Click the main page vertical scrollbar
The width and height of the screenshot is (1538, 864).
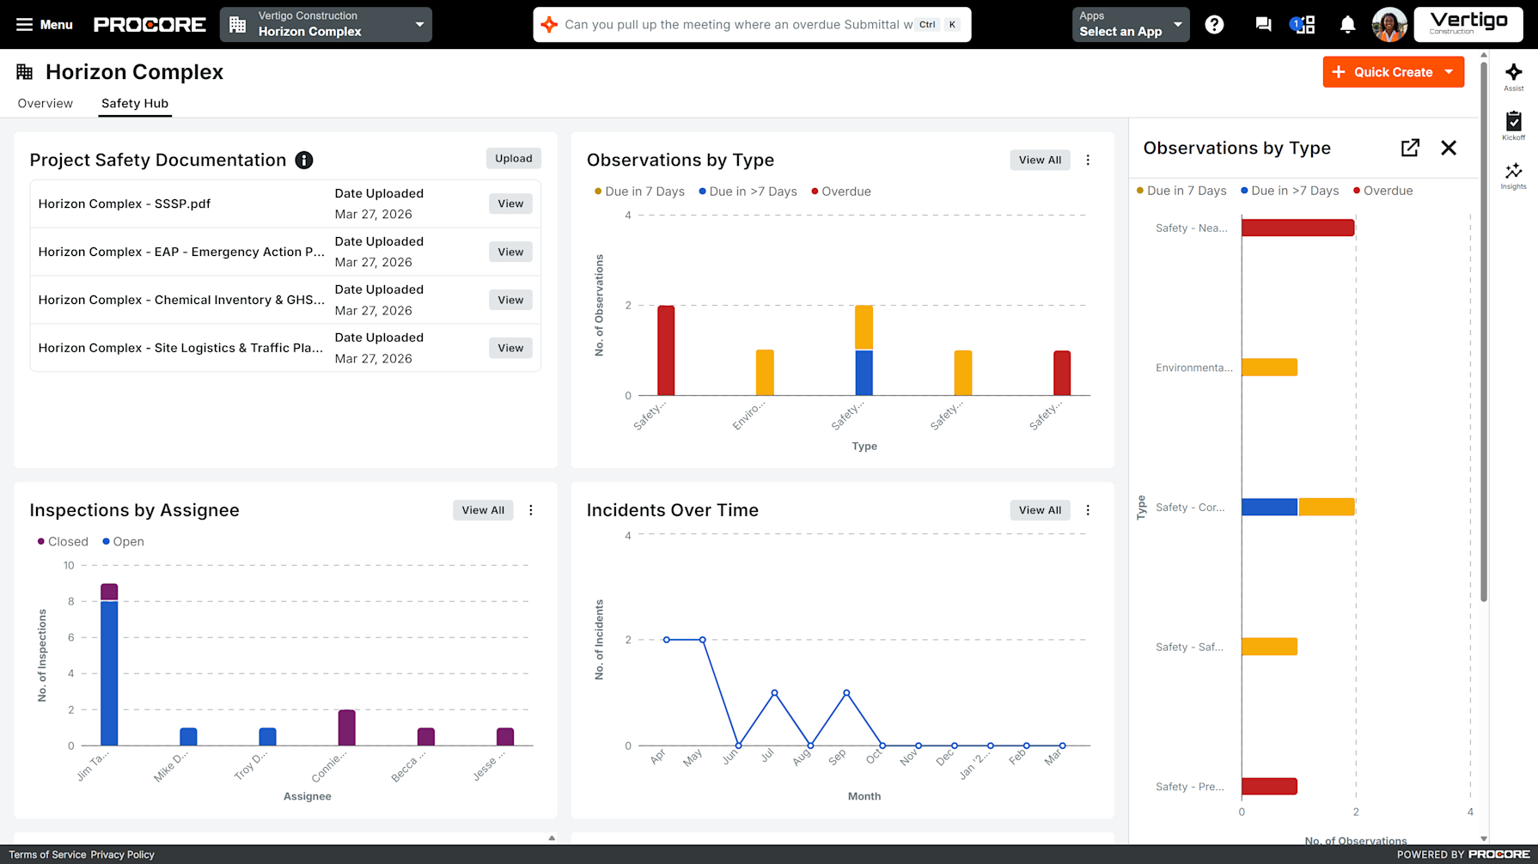1483,331
